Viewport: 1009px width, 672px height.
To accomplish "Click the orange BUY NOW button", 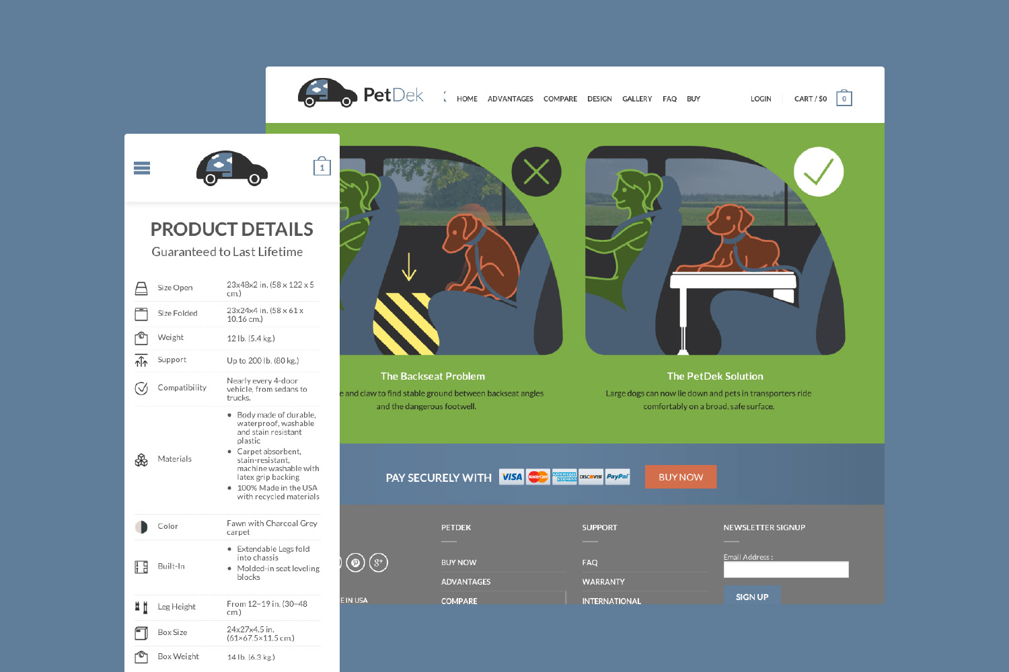I will 681,477.
